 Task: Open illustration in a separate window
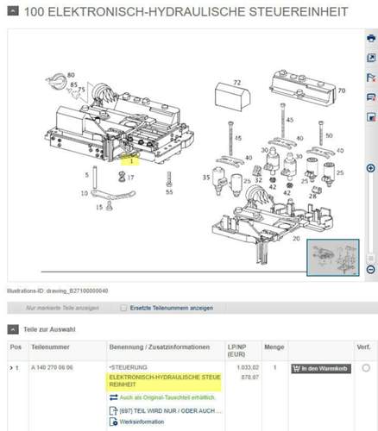click(371, 58)
